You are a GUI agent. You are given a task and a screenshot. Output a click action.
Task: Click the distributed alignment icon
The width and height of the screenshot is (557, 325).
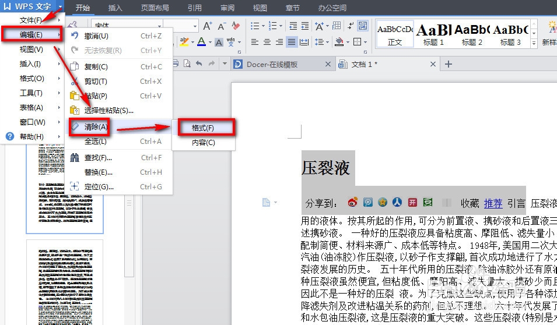pos(304,42)
